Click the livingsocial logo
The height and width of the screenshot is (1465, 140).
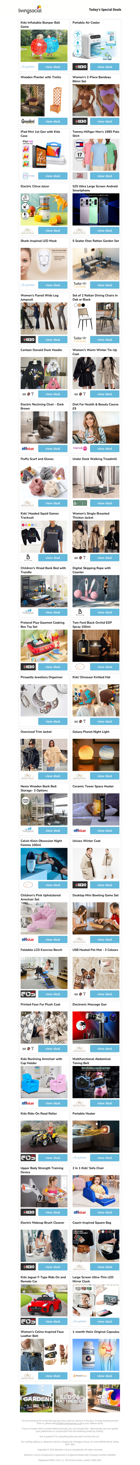30,10
